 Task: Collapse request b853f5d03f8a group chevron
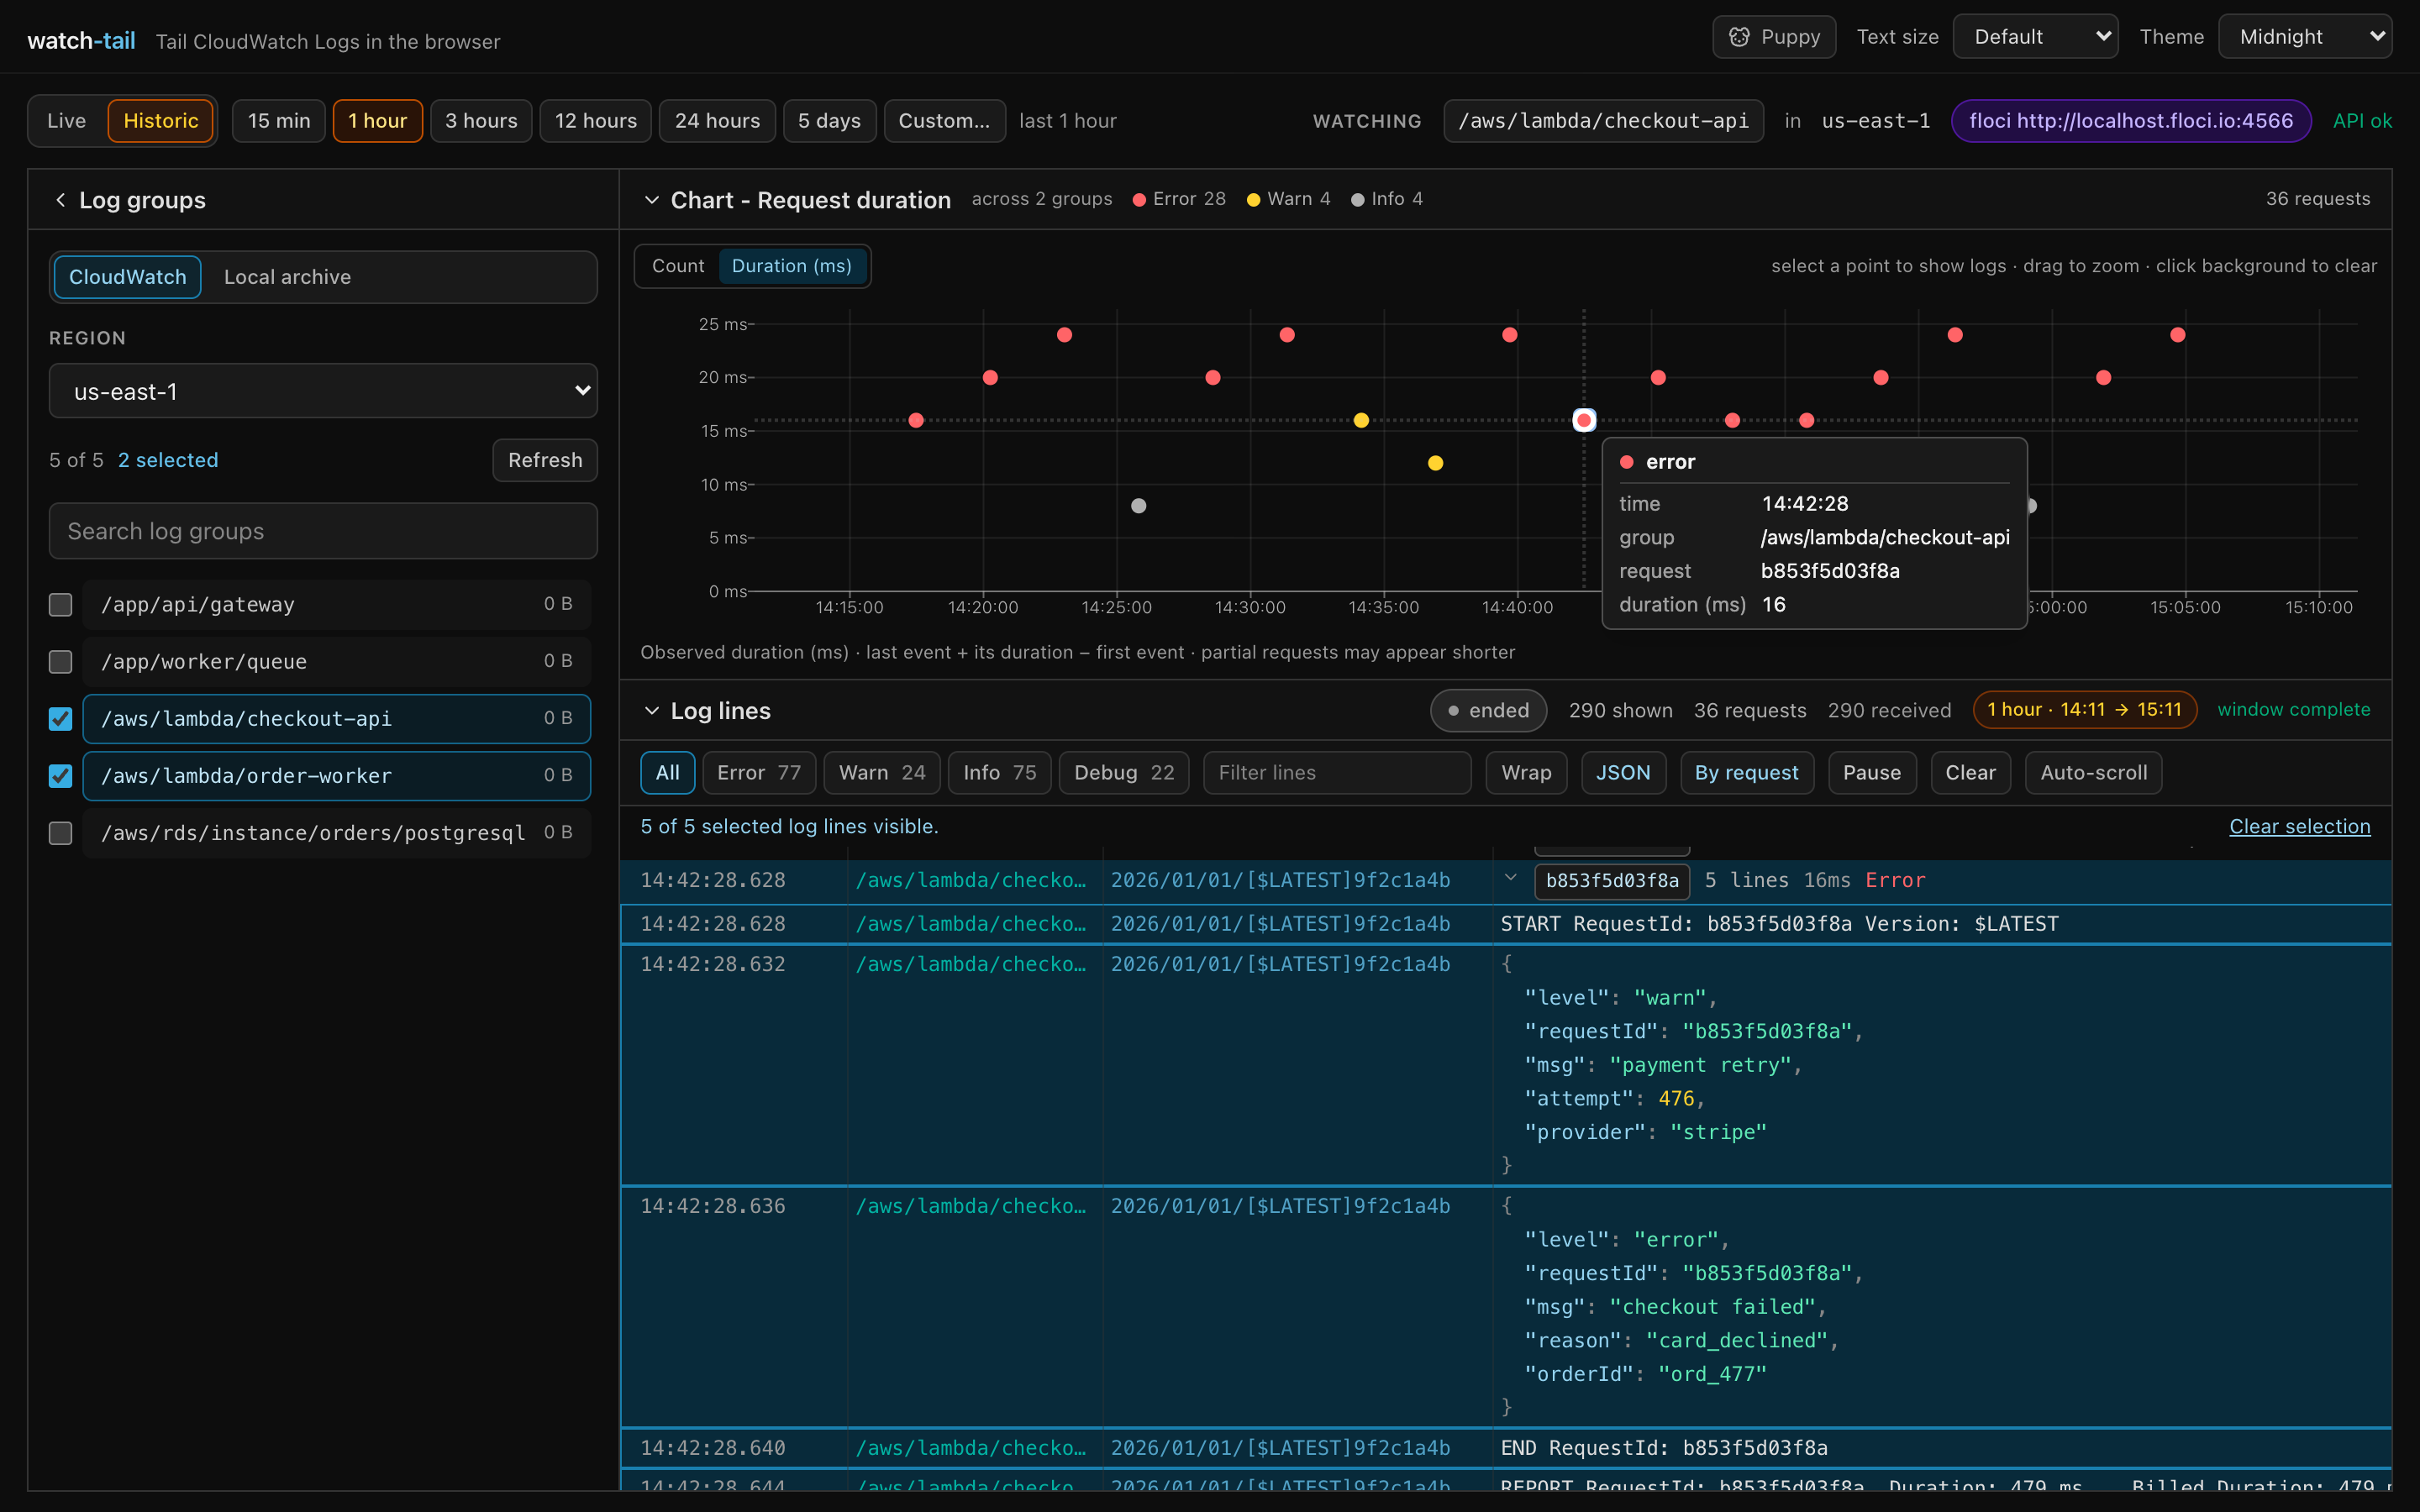[1511, 879]
